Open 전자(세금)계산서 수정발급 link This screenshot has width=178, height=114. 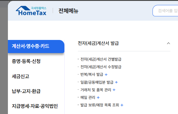click(x=101, y=67)
